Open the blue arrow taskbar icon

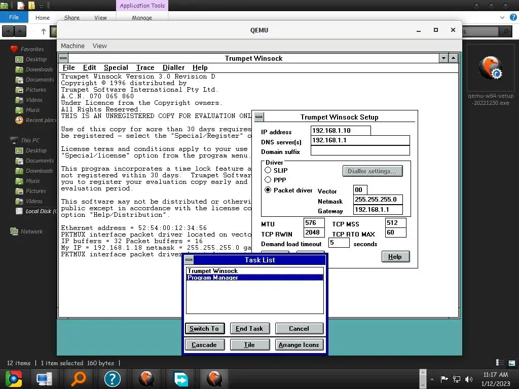tap(181, 379)
